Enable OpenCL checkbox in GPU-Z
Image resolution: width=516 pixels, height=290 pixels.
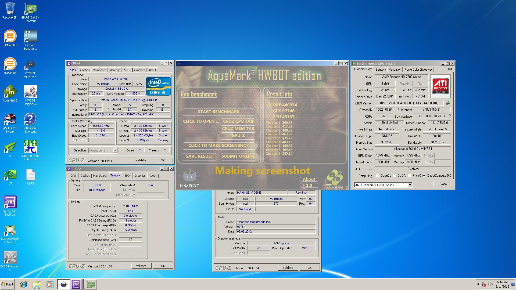pyautogui.click(x=377, y=176)
